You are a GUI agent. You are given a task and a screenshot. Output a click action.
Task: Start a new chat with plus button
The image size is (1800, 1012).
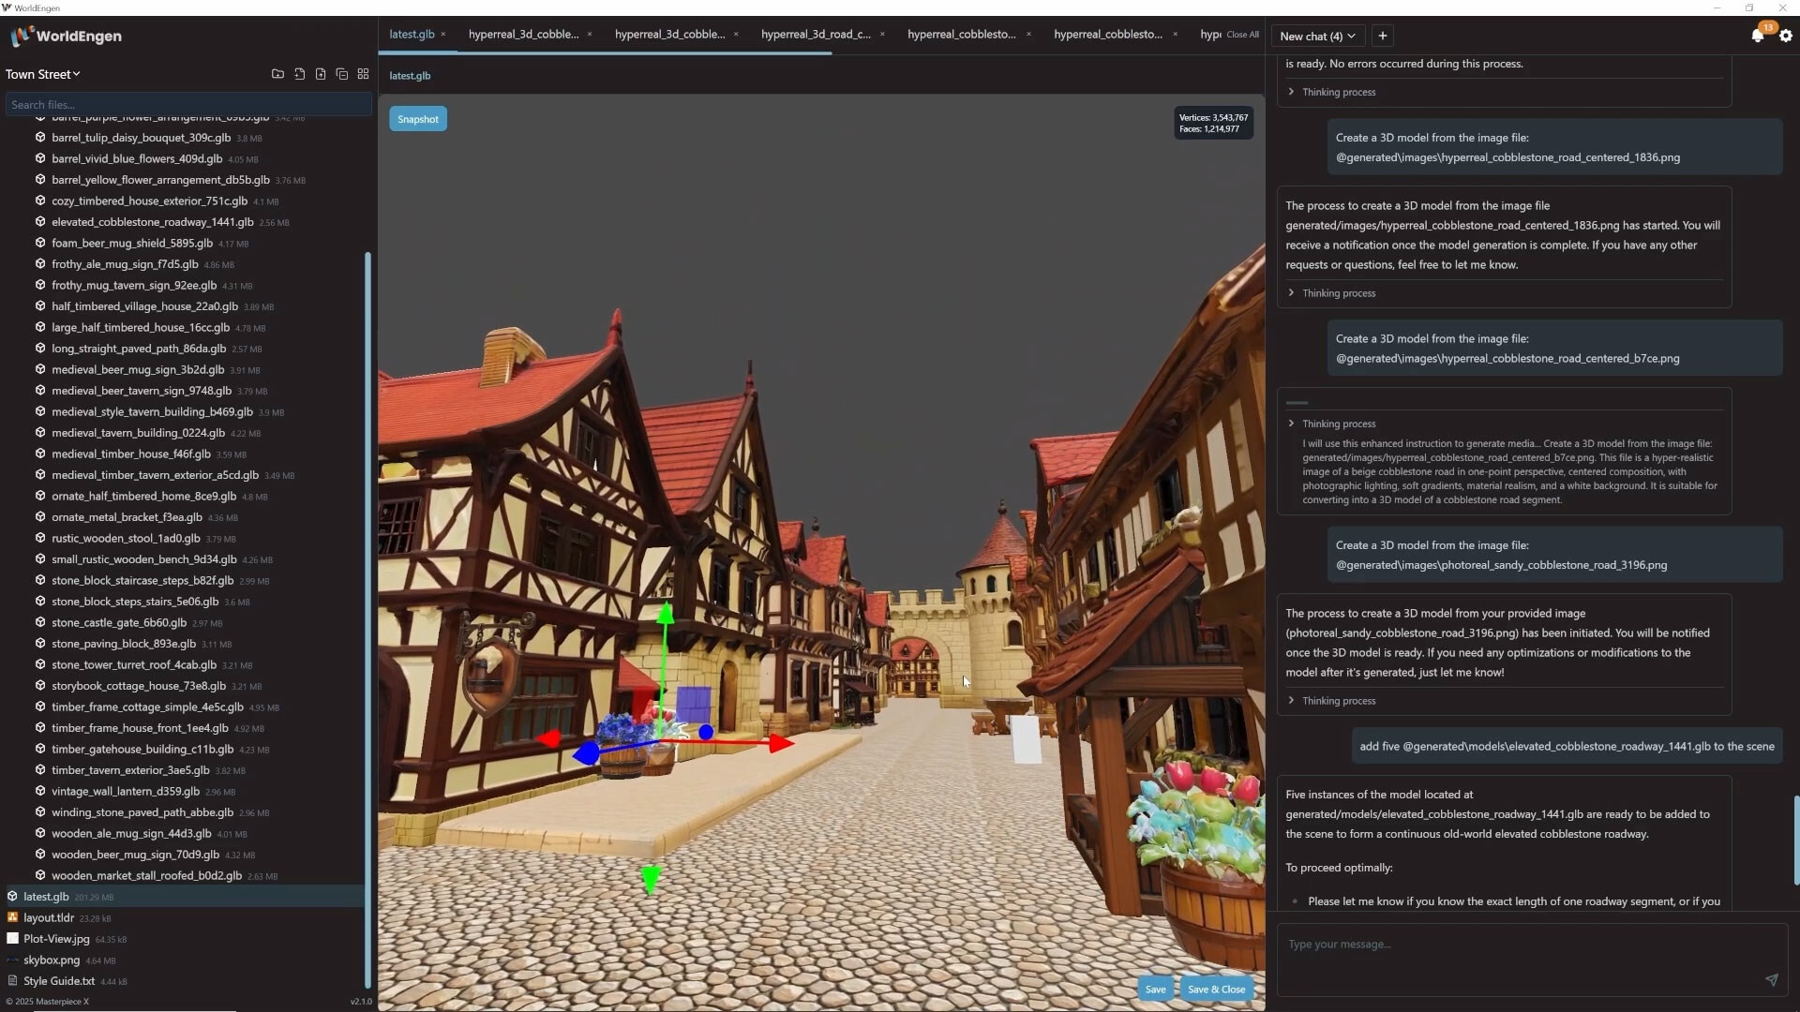point(1382,36)
